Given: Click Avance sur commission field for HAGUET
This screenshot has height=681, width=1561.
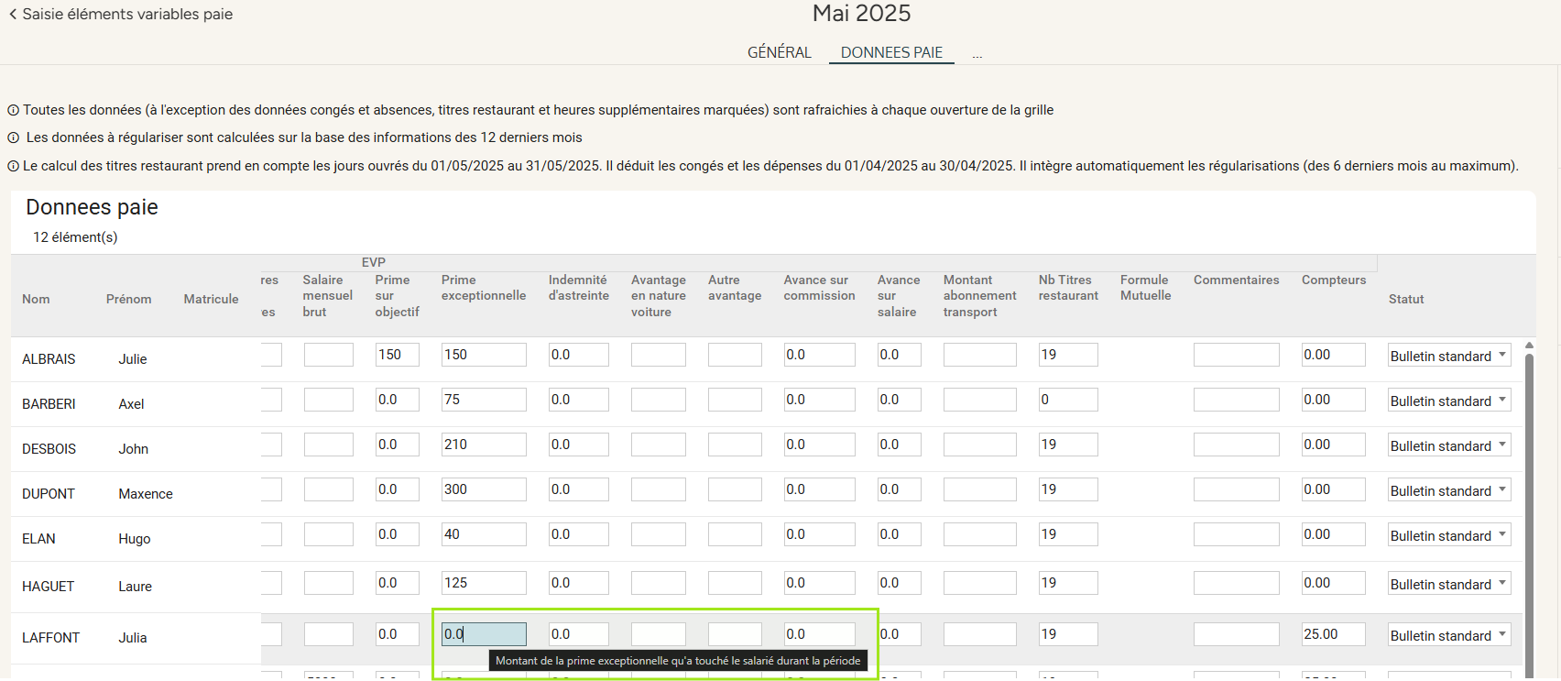Looking at the screenshot, I should coord(819,583).
